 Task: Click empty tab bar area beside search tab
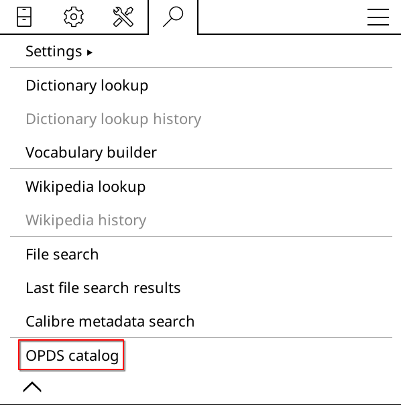point(282,17)
